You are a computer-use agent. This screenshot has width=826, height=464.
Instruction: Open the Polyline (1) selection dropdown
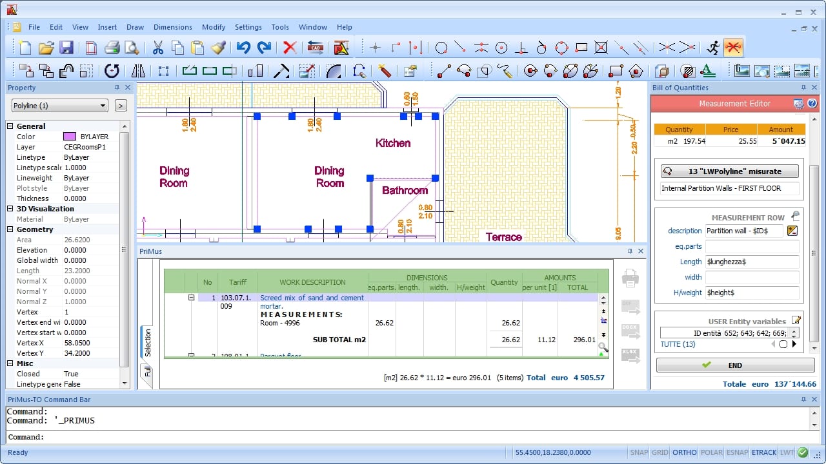(x=59, y=106)
